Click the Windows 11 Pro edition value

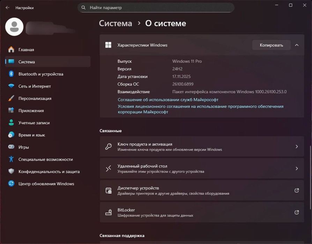187,61
